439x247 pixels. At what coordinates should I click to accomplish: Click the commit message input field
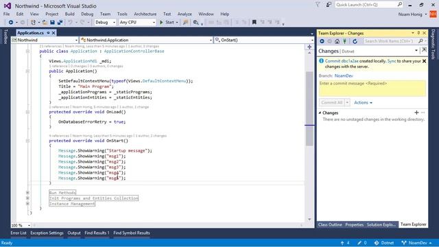click(372, 89)
